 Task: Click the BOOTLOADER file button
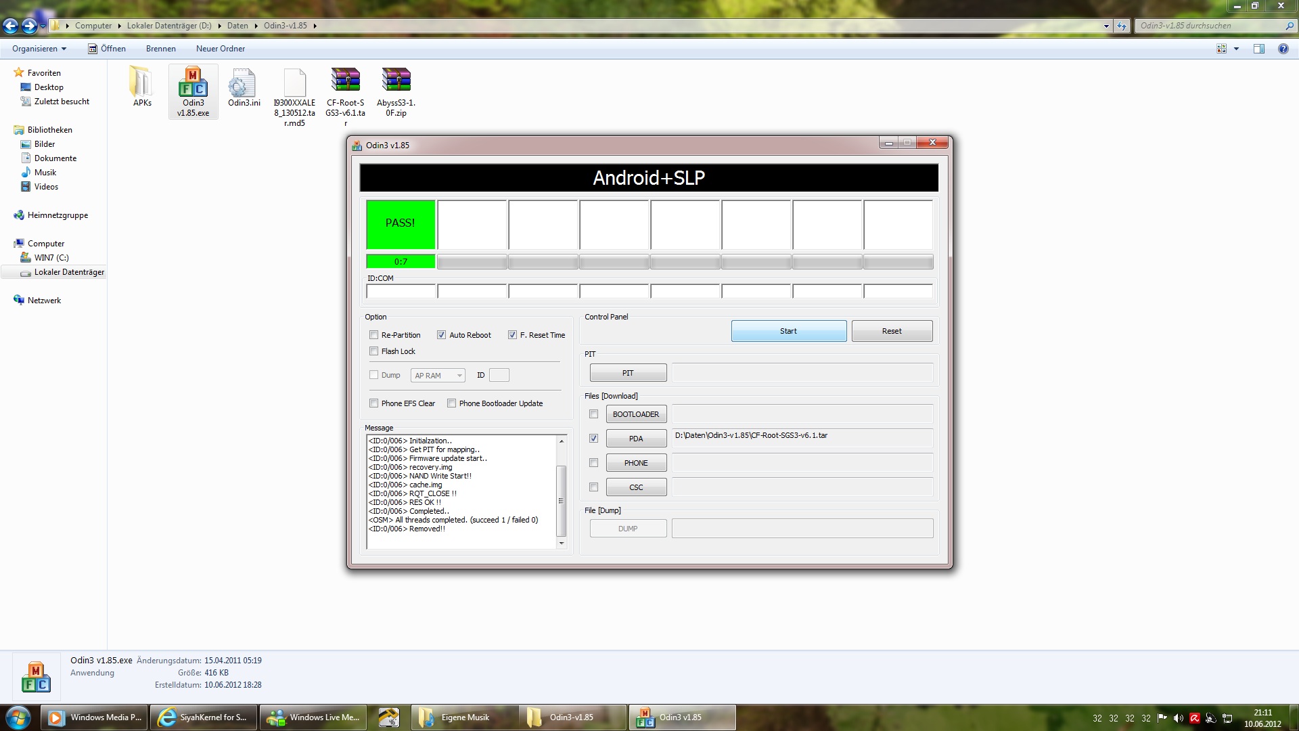tap(636, 414)
